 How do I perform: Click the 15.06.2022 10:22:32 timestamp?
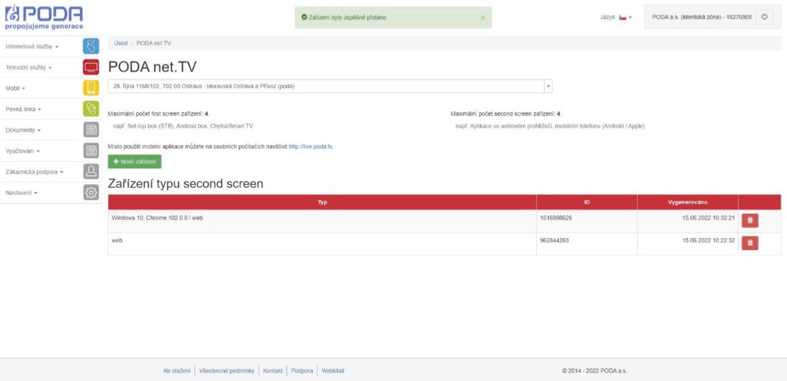pos(708,241)
